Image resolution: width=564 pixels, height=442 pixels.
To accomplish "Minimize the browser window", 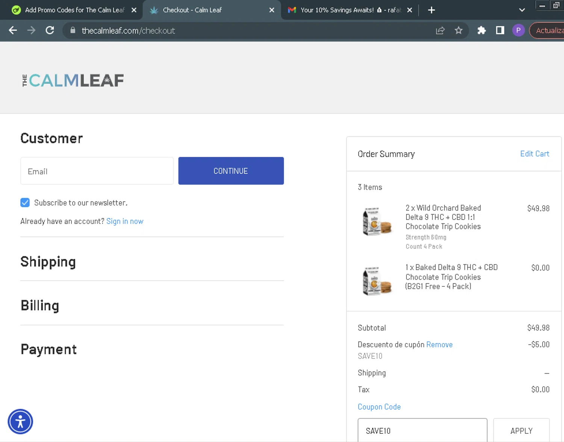I will pos(542,5).
